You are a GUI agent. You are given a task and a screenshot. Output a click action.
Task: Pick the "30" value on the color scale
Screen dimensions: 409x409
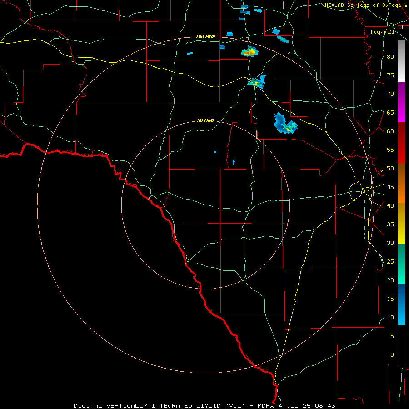tap(390, 243)
